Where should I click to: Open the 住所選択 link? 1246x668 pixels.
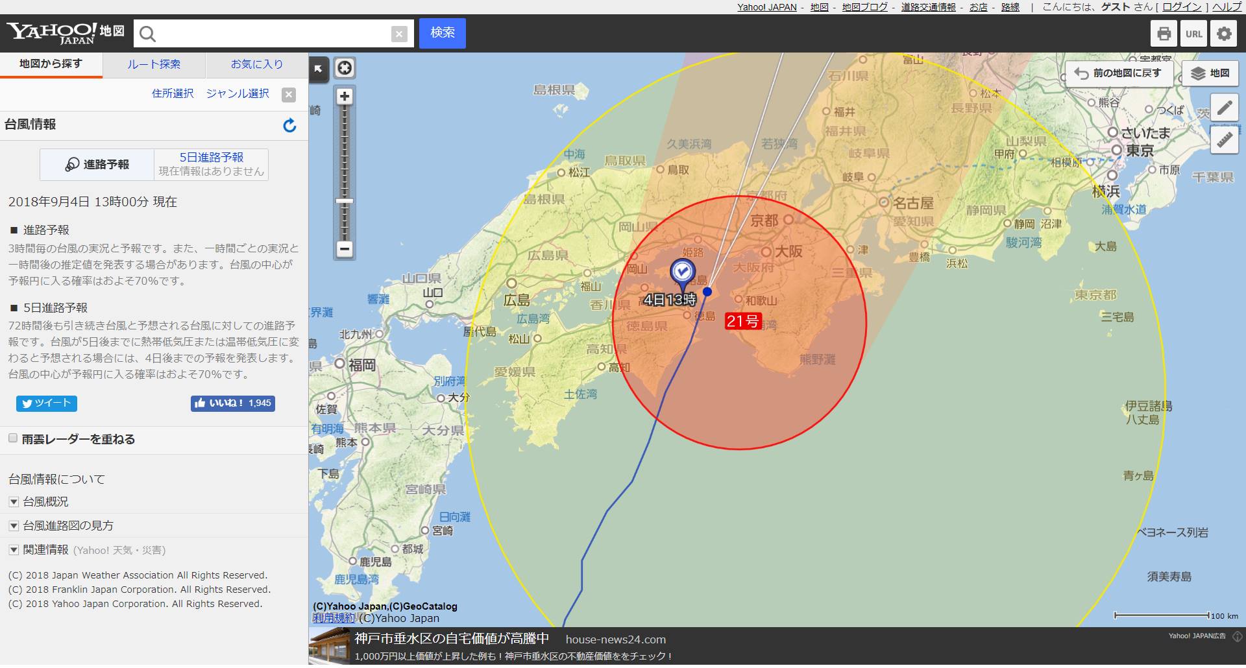[x=173, y=93]
